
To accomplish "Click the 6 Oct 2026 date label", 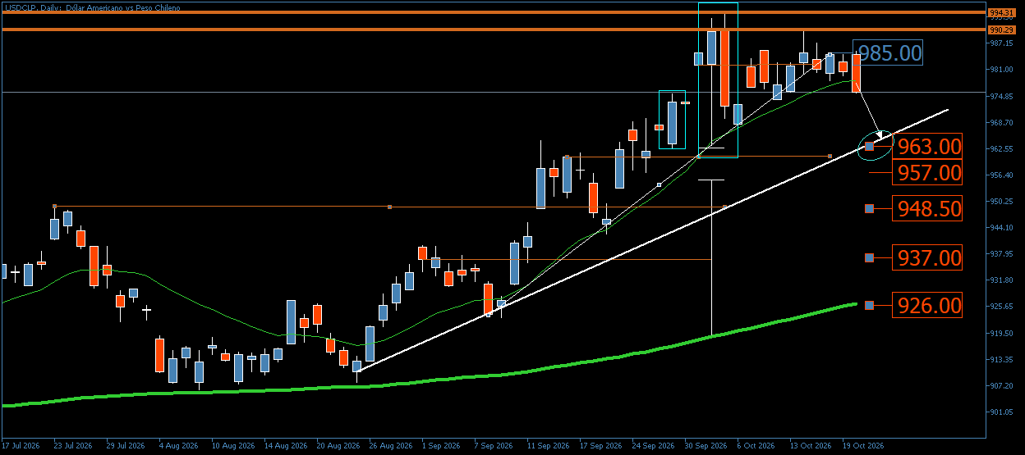I will tap(756, 447).
